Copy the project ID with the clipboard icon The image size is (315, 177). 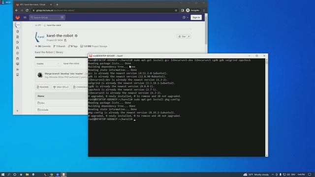(x=65, y=40)
